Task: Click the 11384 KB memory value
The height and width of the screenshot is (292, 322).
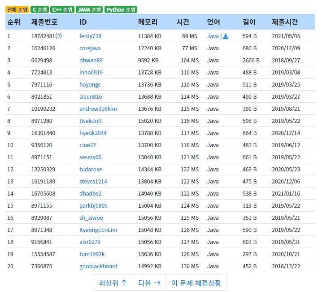Action: pyautogui.click(x=150, y=36)
